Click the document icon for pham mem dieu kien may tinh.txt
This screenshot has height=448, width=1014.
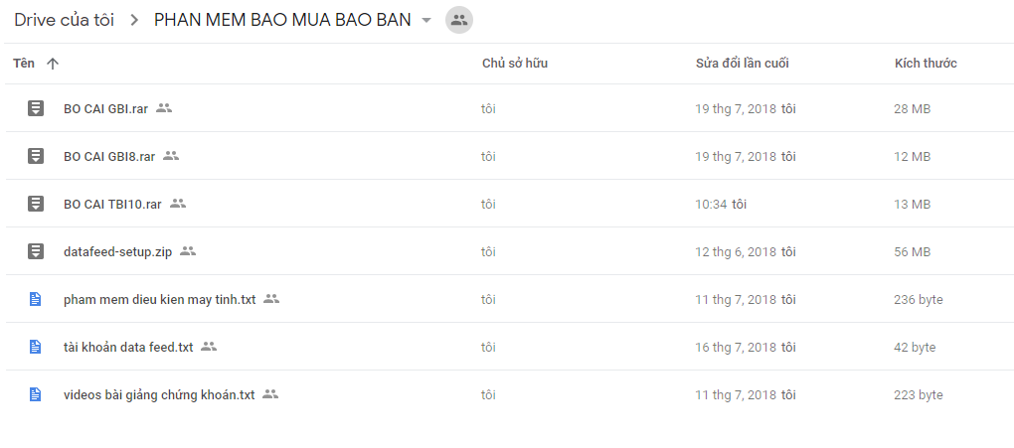36,299
